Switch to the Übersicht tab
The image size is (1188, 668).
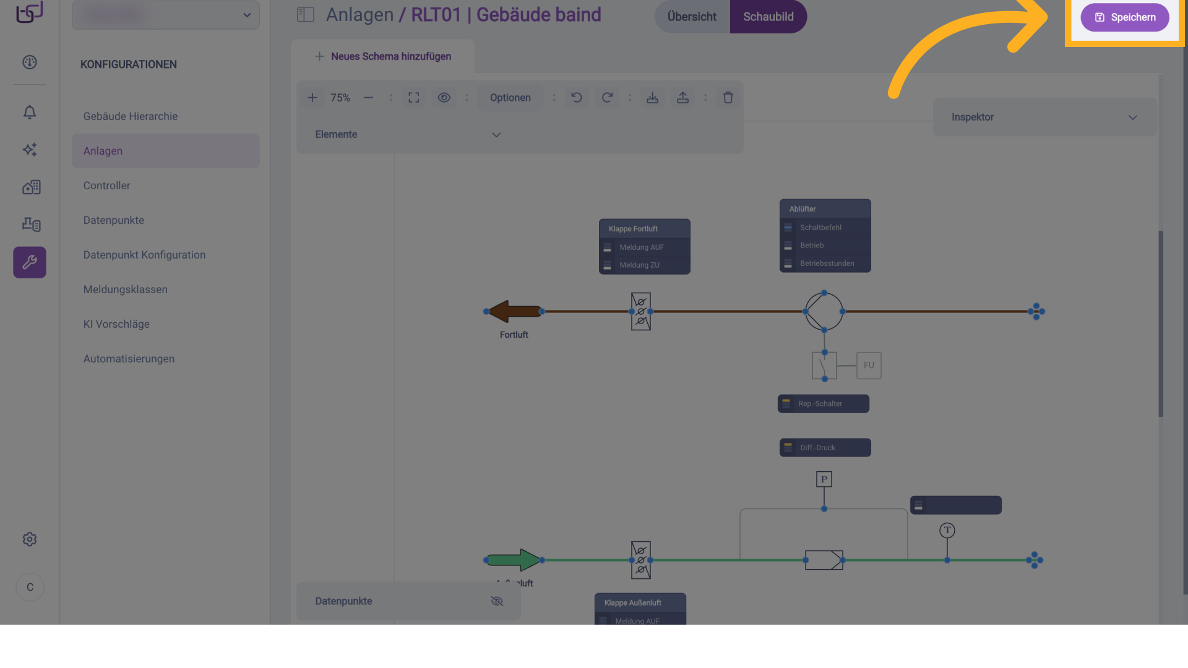click(692, 17)
